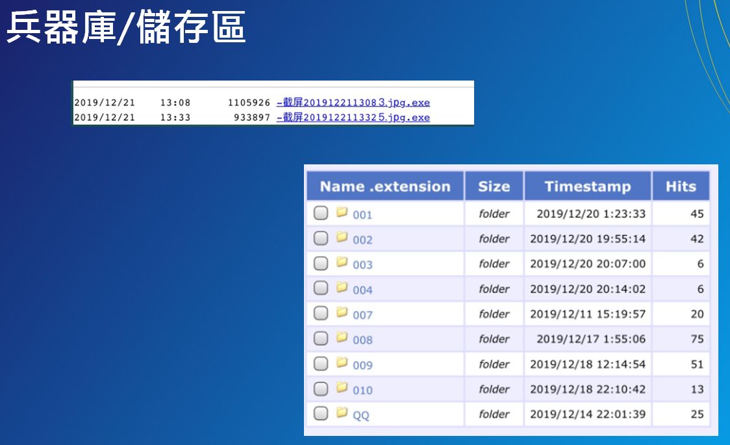Tick the checkbox for folder 009
The image size is (730, 445).
pyautogui.click(x=321, y=364)
